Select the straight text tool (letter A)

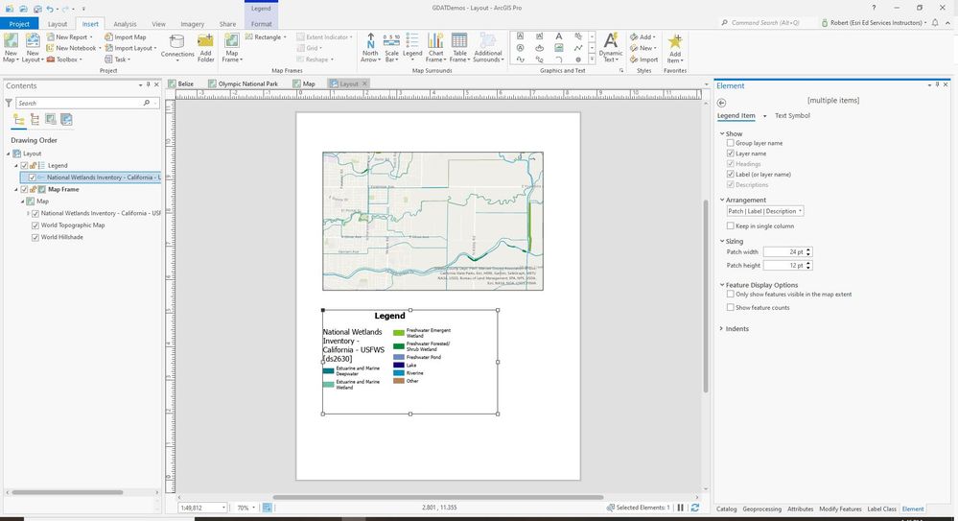click(x=558, y=36)
